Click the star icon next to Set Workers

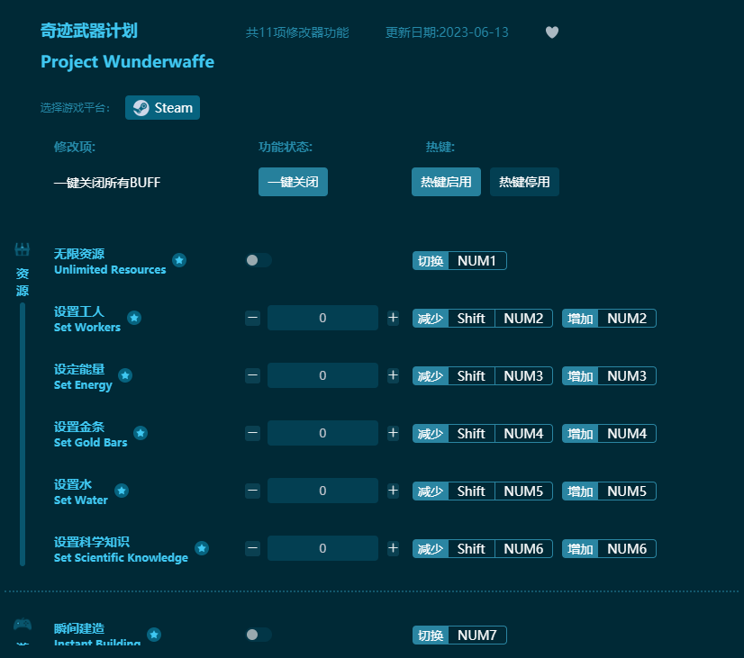click(134, 318)
